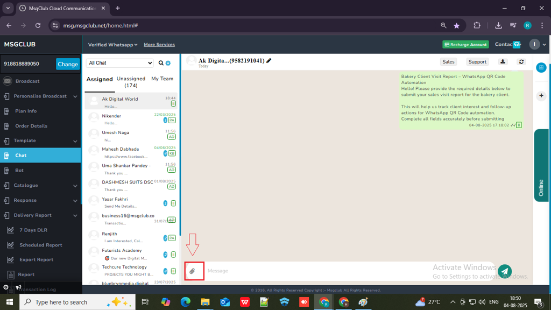This screenshot has height=310, width=551.
Task: Edit contact name with pencil icon
Action: (269, 60)
